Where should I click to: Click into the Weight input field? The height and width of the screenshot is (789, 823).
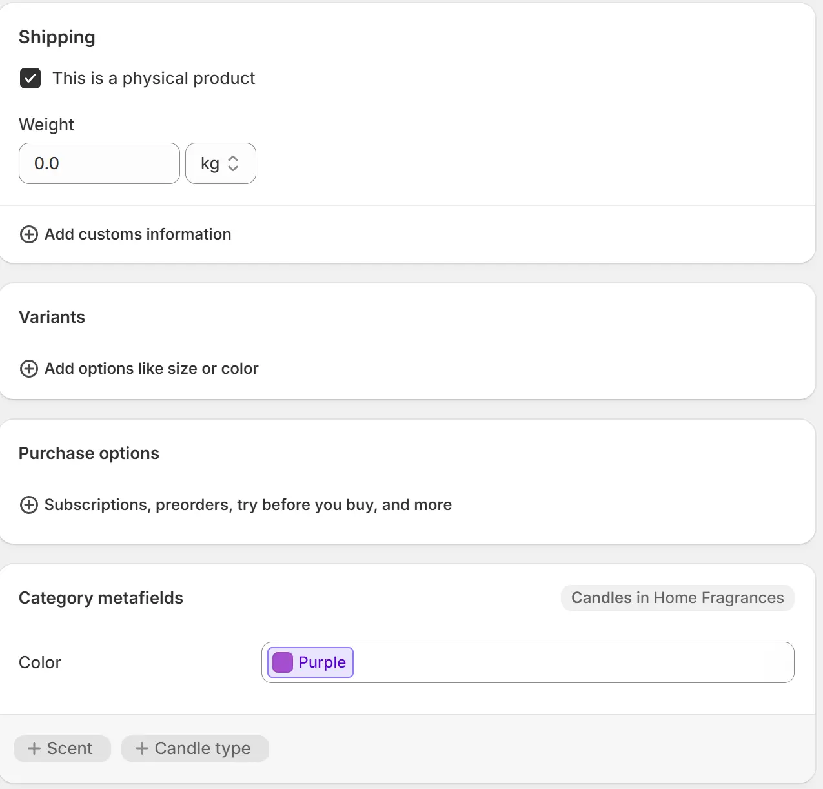[99, 163]
